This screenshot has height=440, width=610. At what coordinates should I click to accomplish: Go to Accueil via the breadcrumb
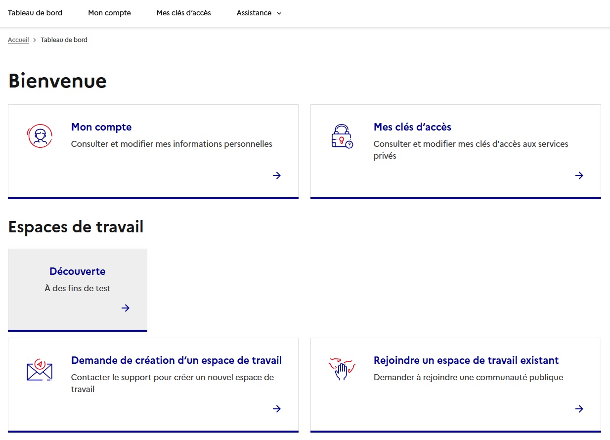[x=18, y=40]
